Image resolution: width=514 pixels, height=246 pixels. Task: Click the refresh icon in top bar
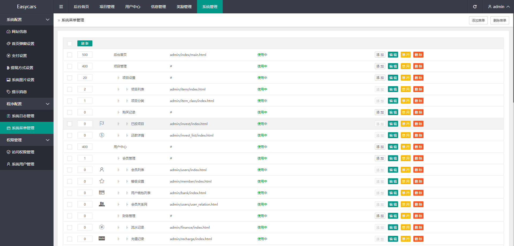[x=475, y=7]
